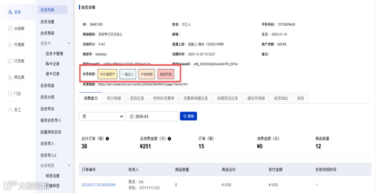Open the 分销商 sidebar icon

coord(10,28)
